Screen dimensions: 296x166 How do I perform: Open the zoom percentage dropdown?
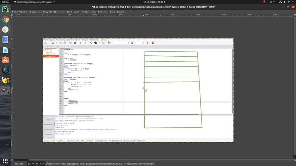(40, 164)
